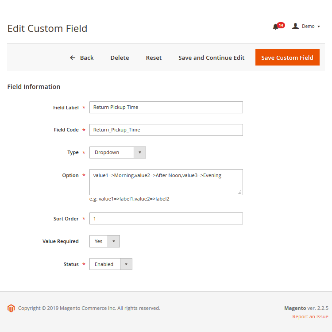The height and width of the screenshot is (332, 332).
Task: Expand the Status dropdown
Action: 111,264
